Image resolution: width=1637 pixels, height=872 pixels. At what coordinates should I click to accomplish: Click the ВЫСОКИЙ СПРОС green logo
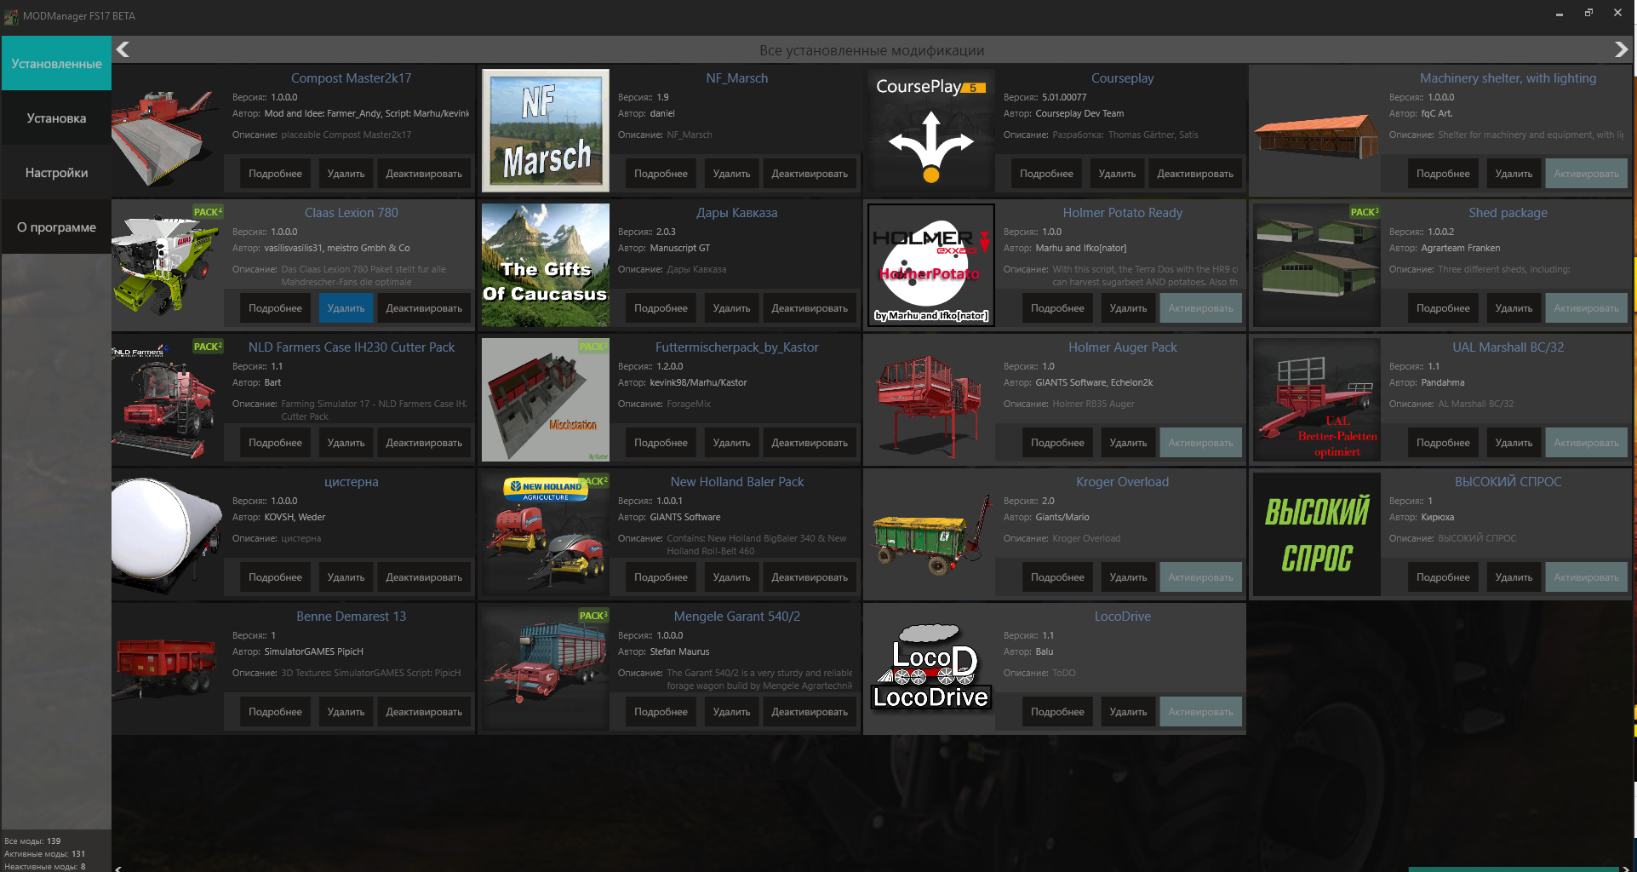click(1316, 534)
